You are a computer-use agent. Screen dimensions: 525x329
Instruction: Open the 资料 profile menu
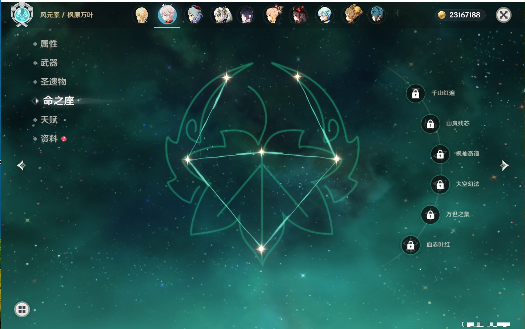[49, 139]
